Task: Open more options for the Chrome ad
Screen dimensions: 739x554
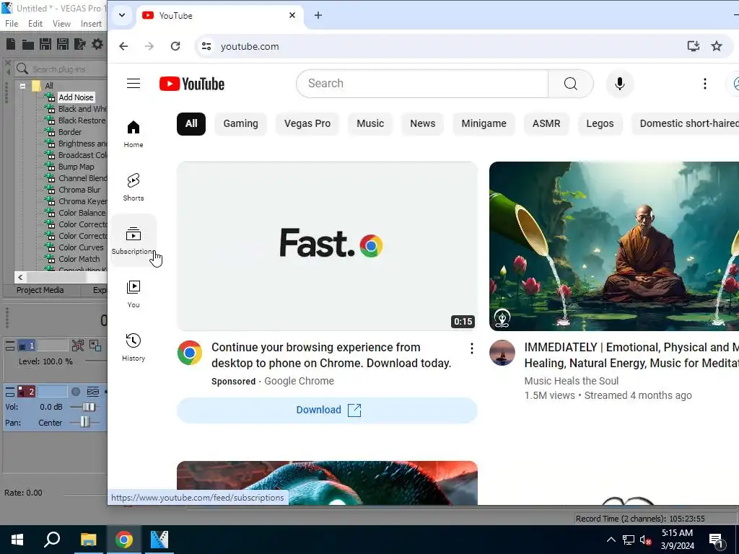Action: point(471,348)
